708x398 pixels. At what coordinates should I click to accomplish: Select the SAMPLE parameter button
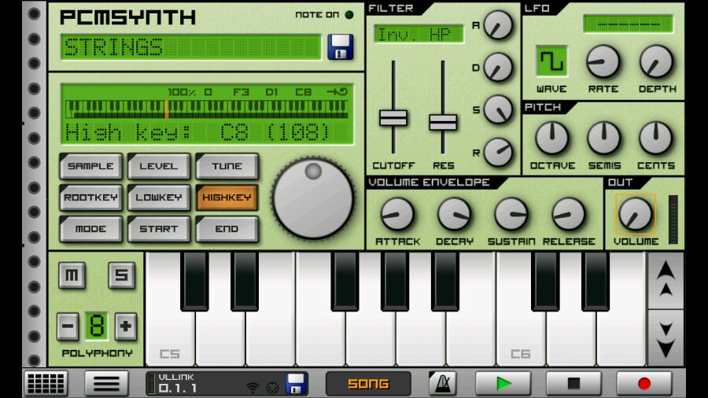pyautogui.click(x=90, y=166)
